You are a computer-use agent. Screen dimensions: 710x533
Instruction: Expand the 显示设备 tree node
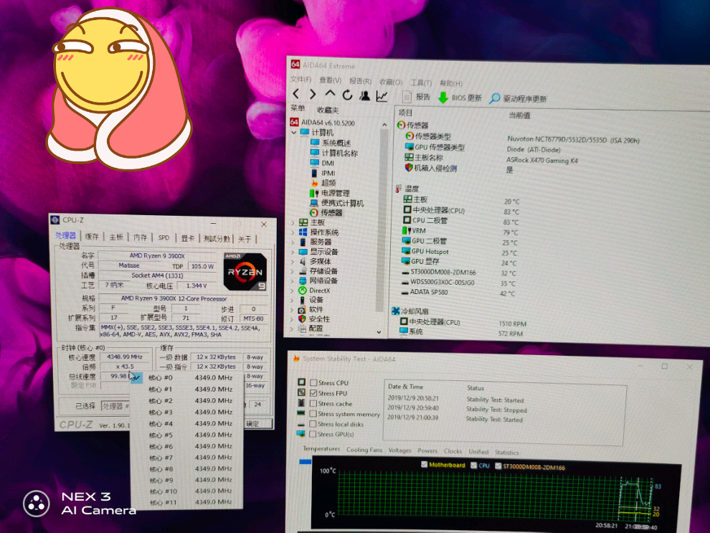tap(293, 252)
